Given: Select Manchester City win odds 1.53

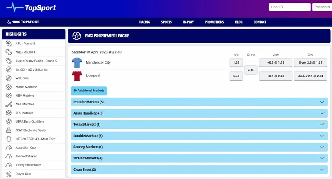Looking at the screenshot, I should coord(236,62).
